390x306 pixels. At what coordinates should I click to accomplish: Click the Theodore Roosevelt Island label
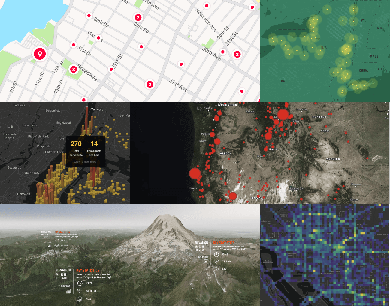[x=268, y=262]
